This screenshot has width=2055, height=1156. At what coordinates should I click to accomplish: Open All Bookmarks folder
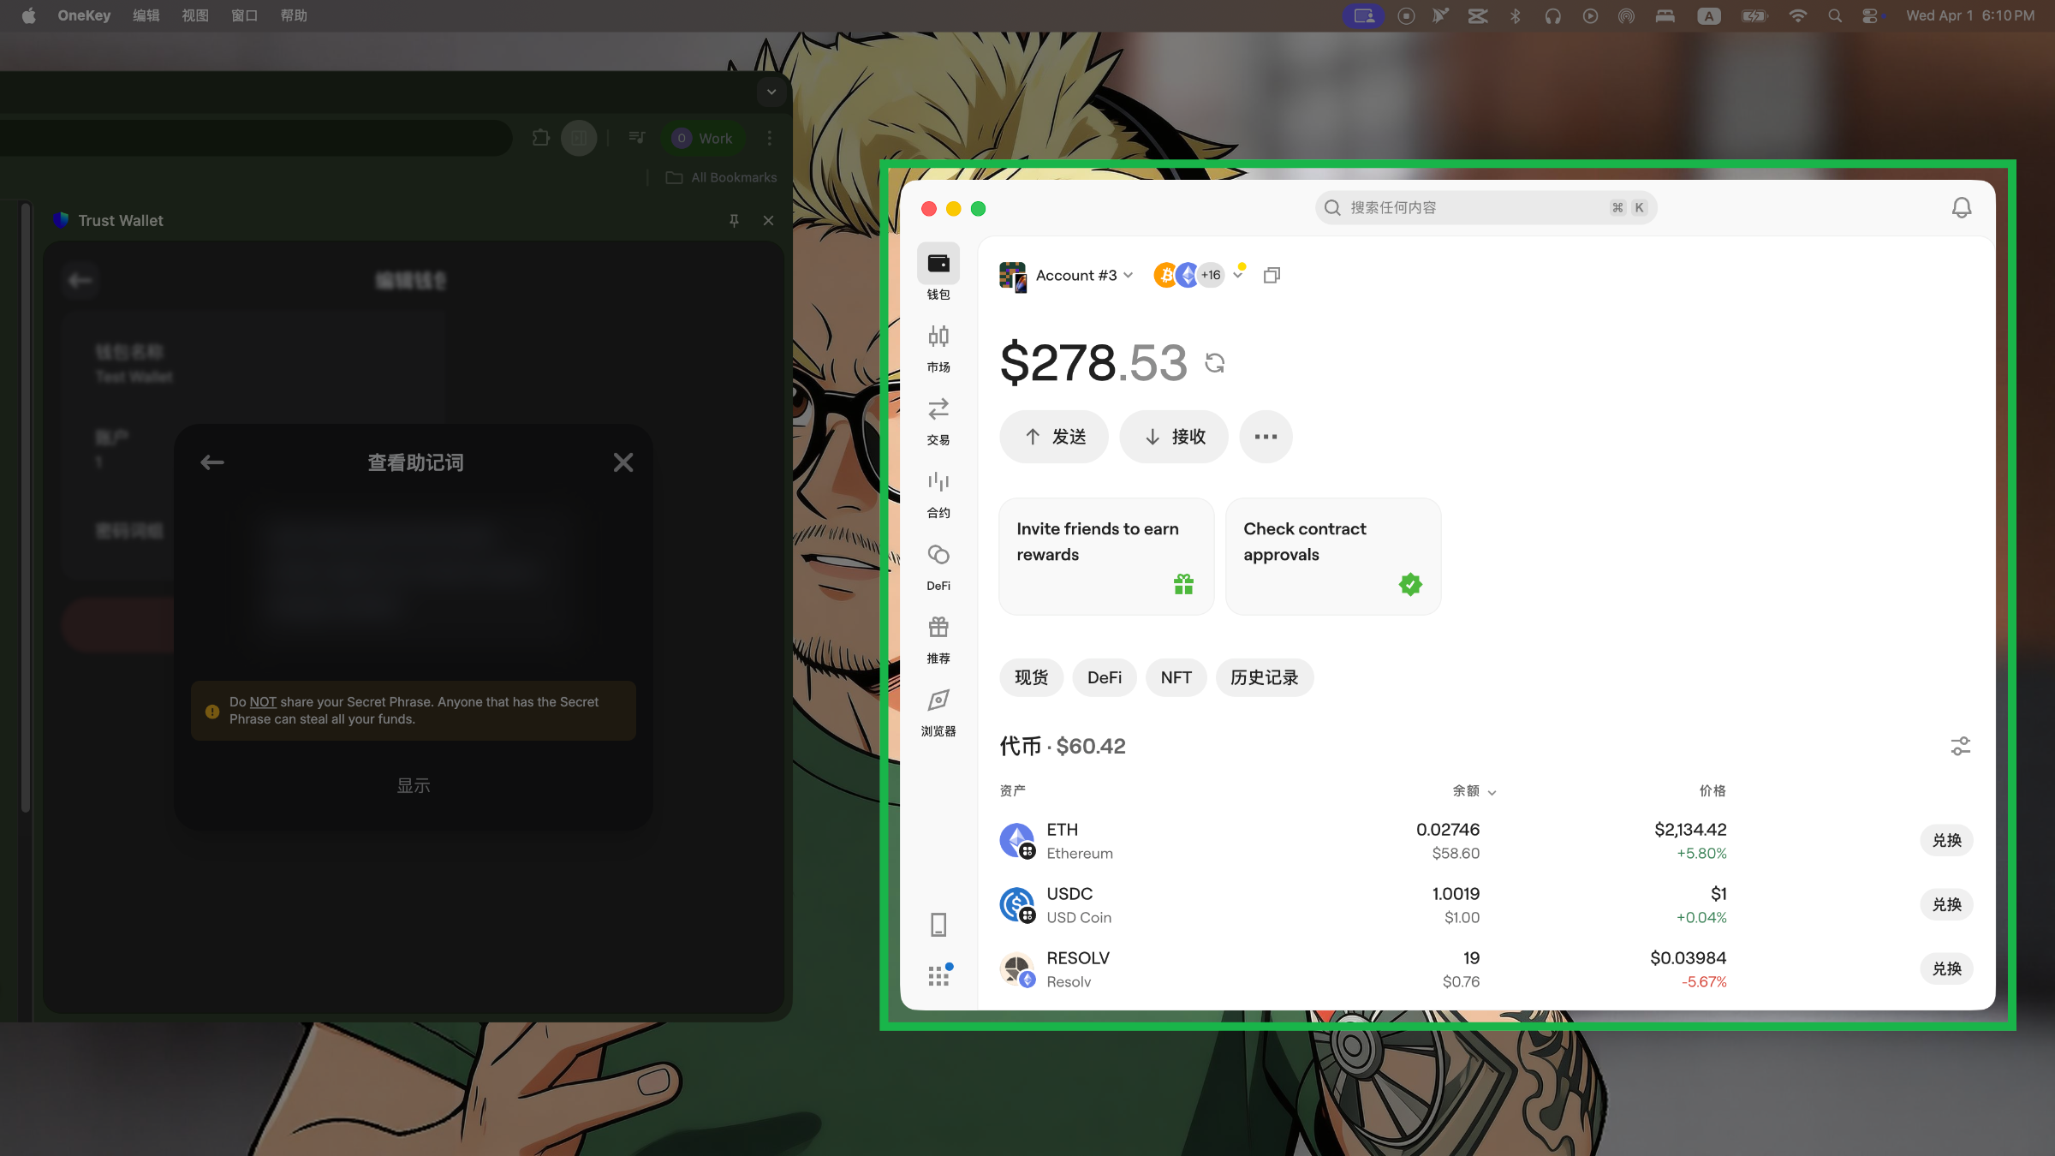(722, 177)
